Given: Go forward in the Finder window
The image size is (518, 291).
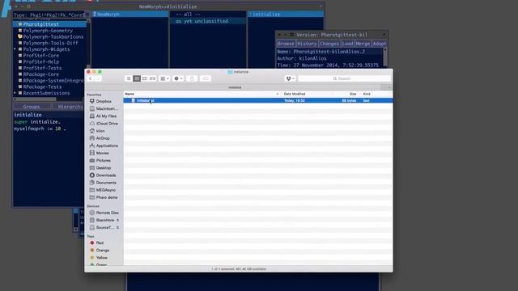Looking at the screenshot, I should 98,78.
